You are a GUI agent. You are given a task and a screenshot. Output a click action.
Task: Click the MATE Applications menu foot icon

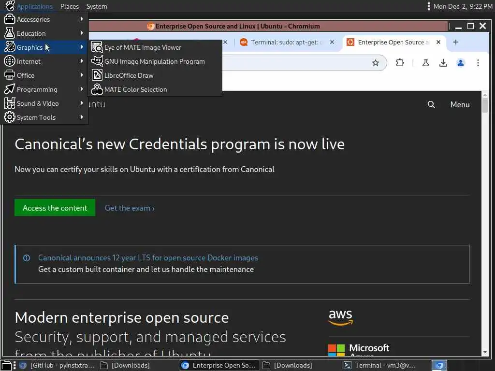pyautogui.click(x=10, y=6)
